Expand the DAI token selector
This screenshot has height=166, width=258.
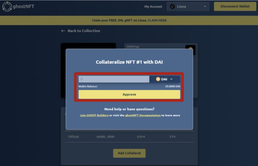(164, 79)
